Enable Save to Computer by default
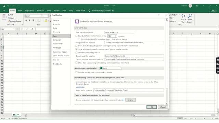Image resolution: width=219 pixels, height=123 pixels. [x=76, y=53]
